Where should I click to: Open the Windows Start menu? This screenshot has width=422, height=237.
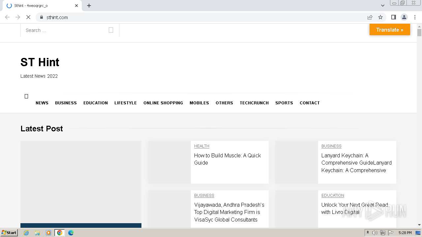pyautogui.click(x=9, y=233)
